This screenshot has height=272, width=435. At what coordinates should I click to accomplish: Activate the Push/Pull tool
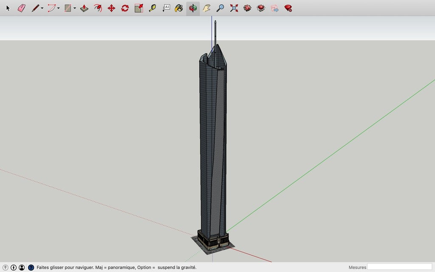[84, 8]
